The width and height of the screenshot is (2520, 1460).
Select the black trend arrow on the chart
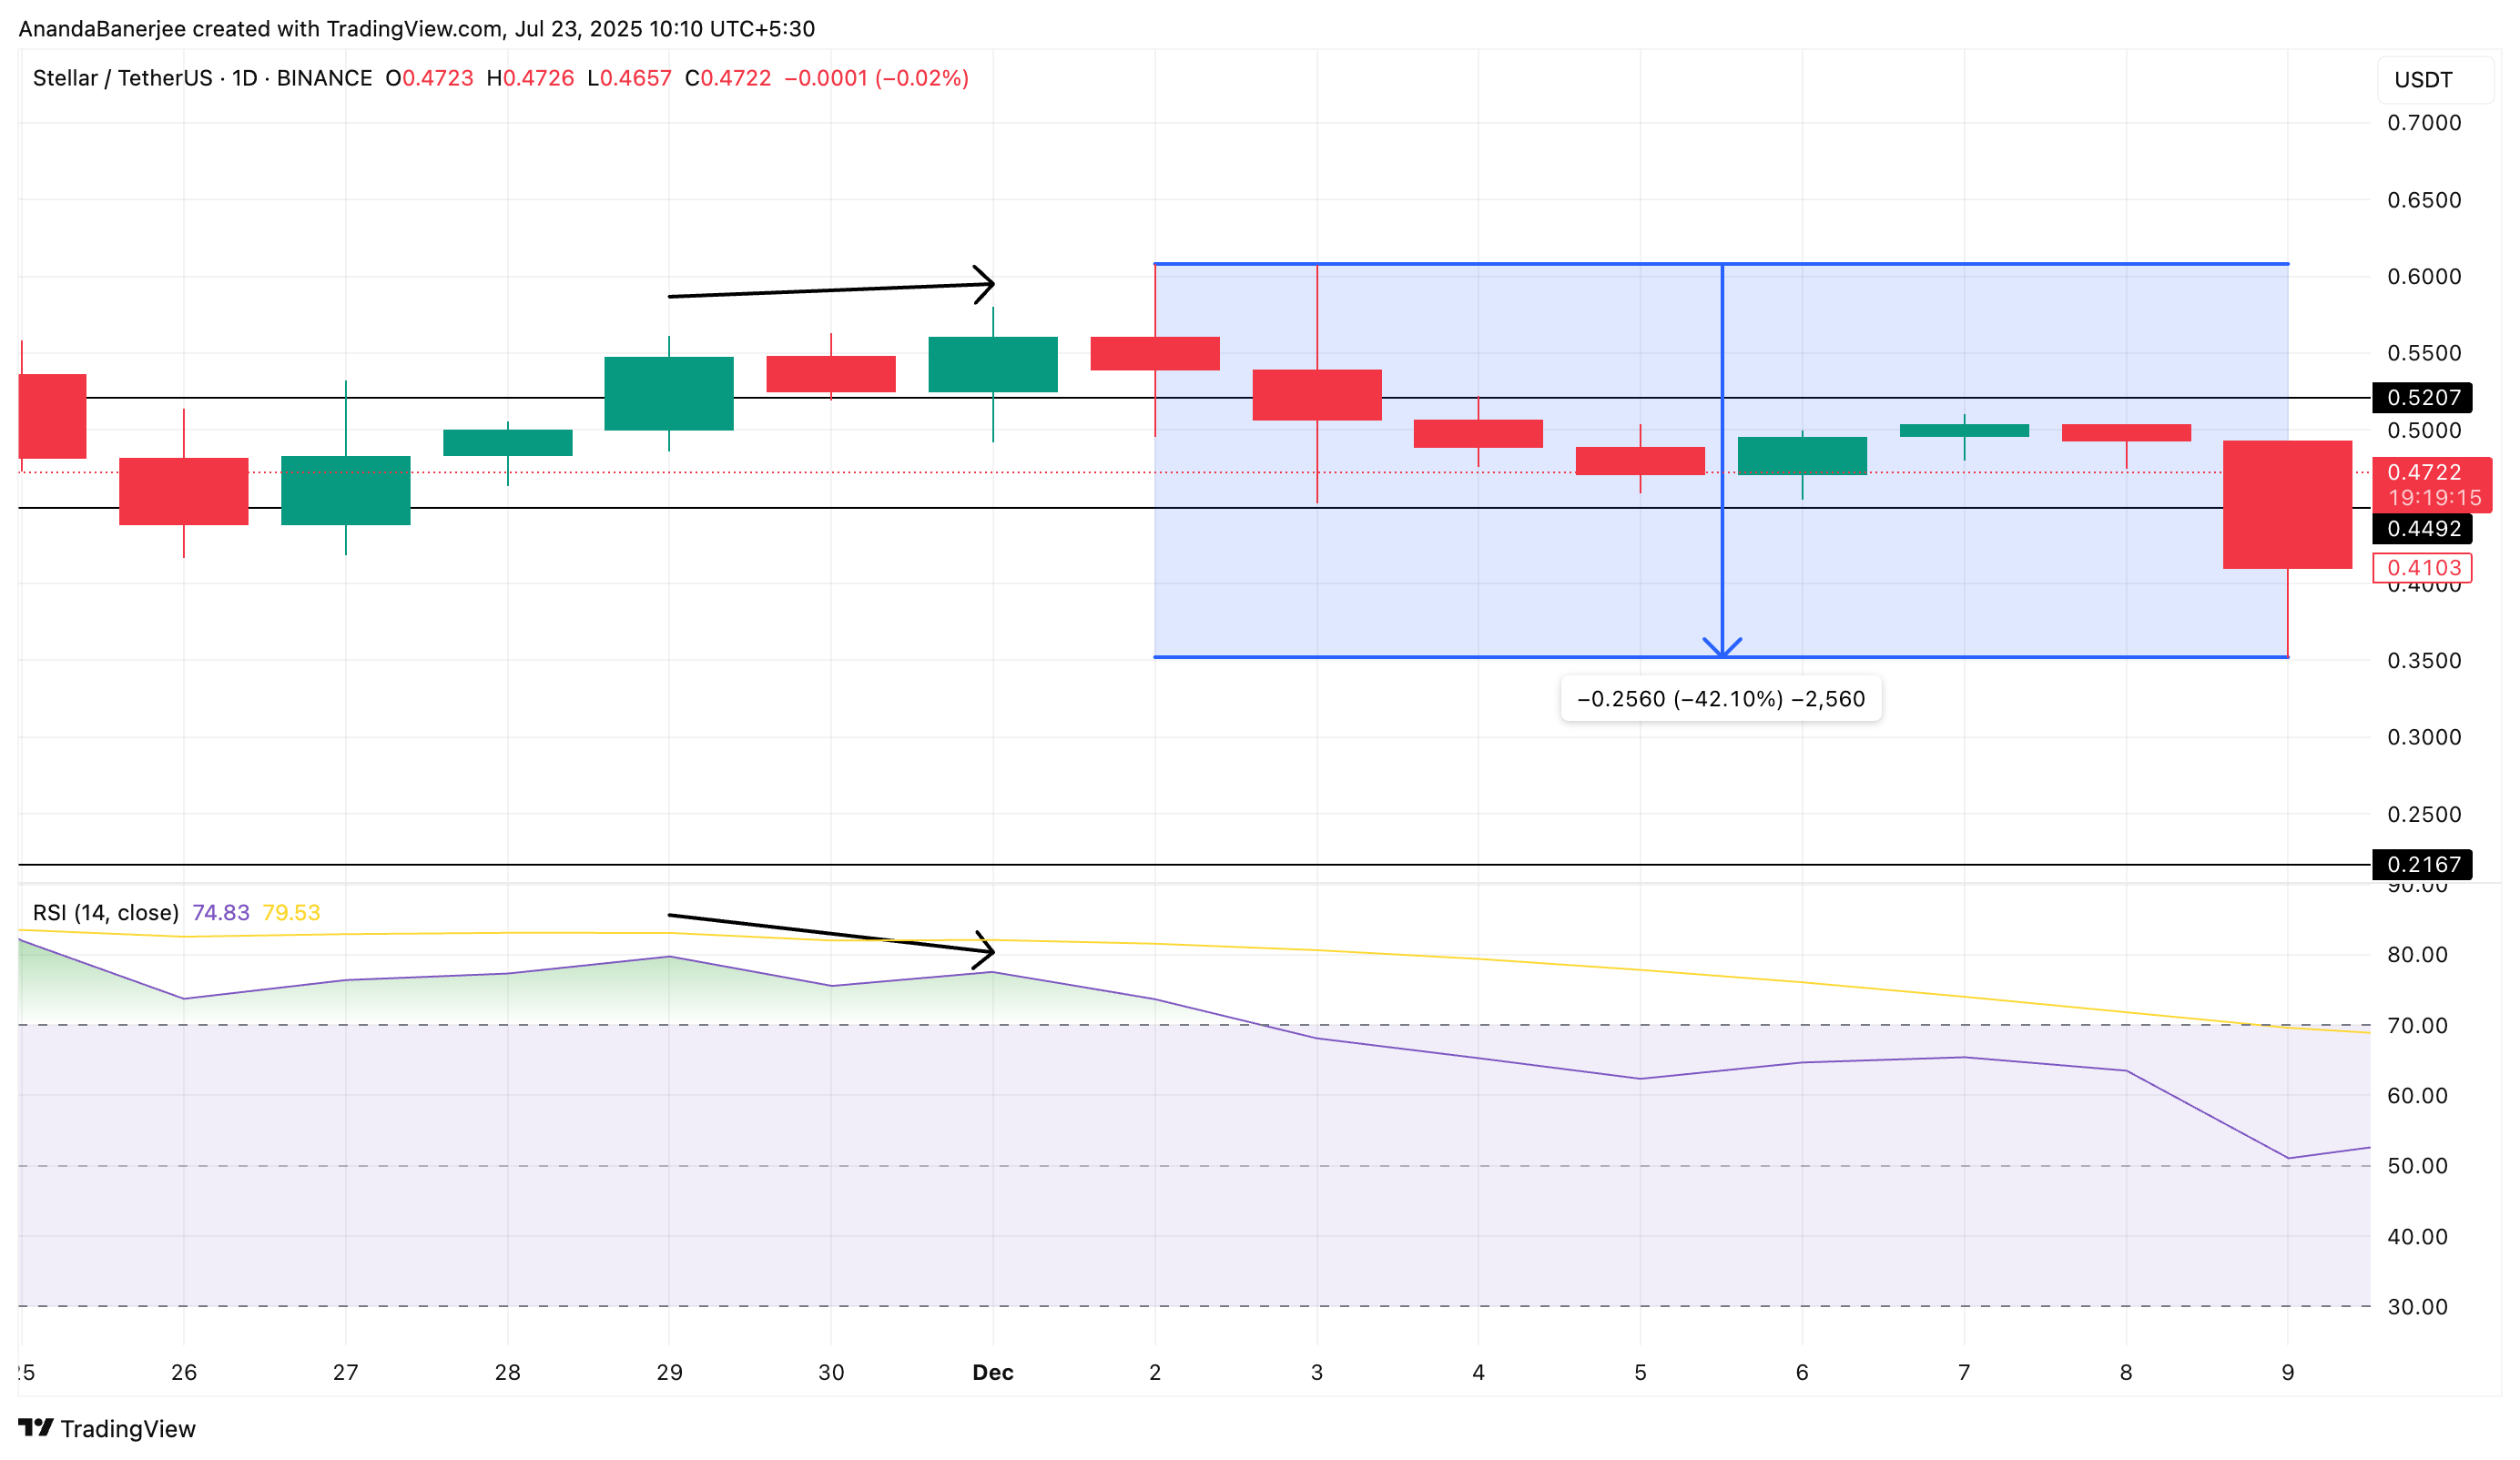coord(830,292)
